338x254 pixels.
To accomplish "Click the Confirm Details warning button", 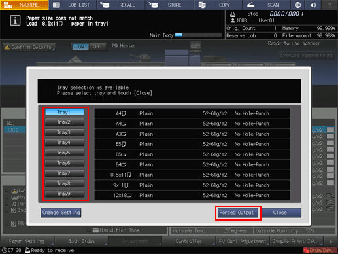I will click(29, 47).
